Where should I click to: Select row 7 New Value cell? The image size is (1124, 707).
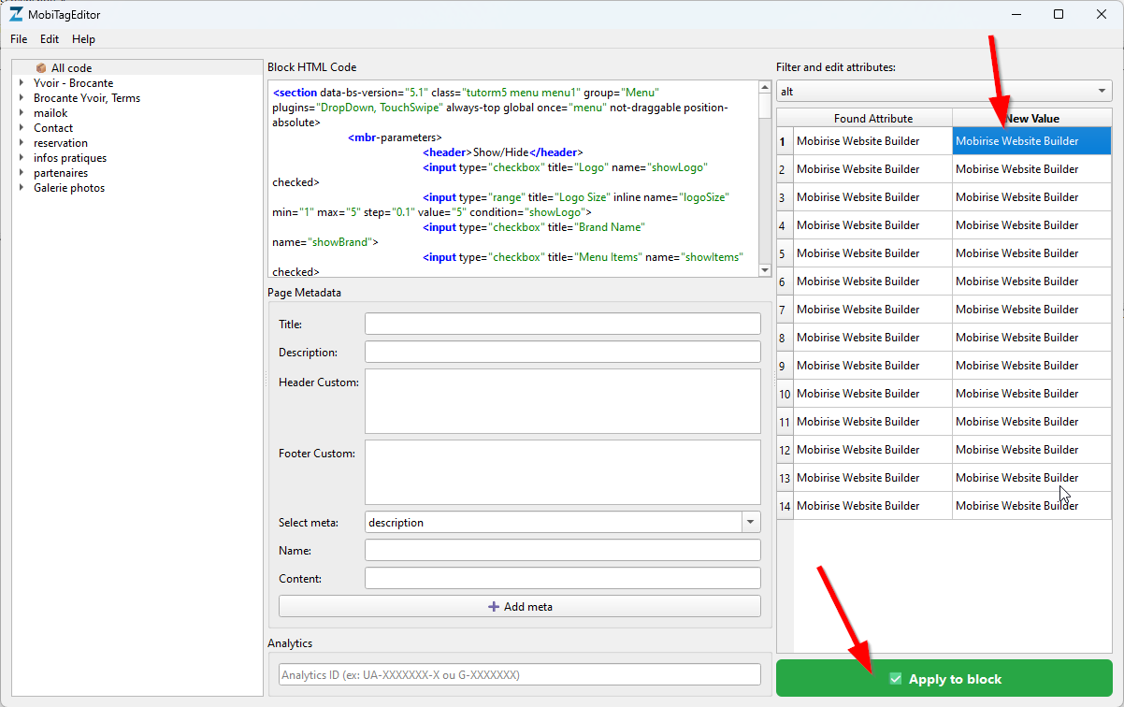tap(1032, 310)
